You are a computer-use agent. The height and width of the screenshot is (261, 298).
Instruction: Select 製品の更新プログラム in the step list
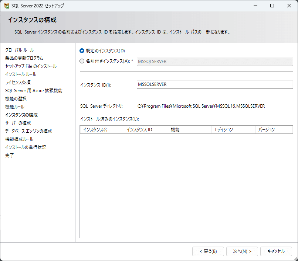click(x=24, y=58)
